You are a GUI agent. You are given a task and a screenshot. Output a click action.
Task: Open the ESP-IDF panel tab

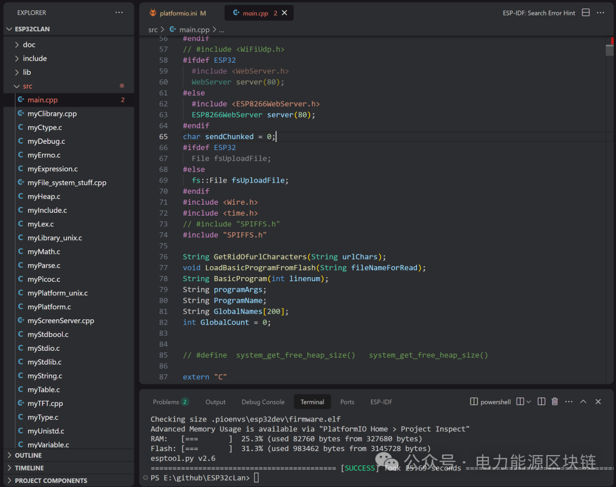[x=381, y=402]
